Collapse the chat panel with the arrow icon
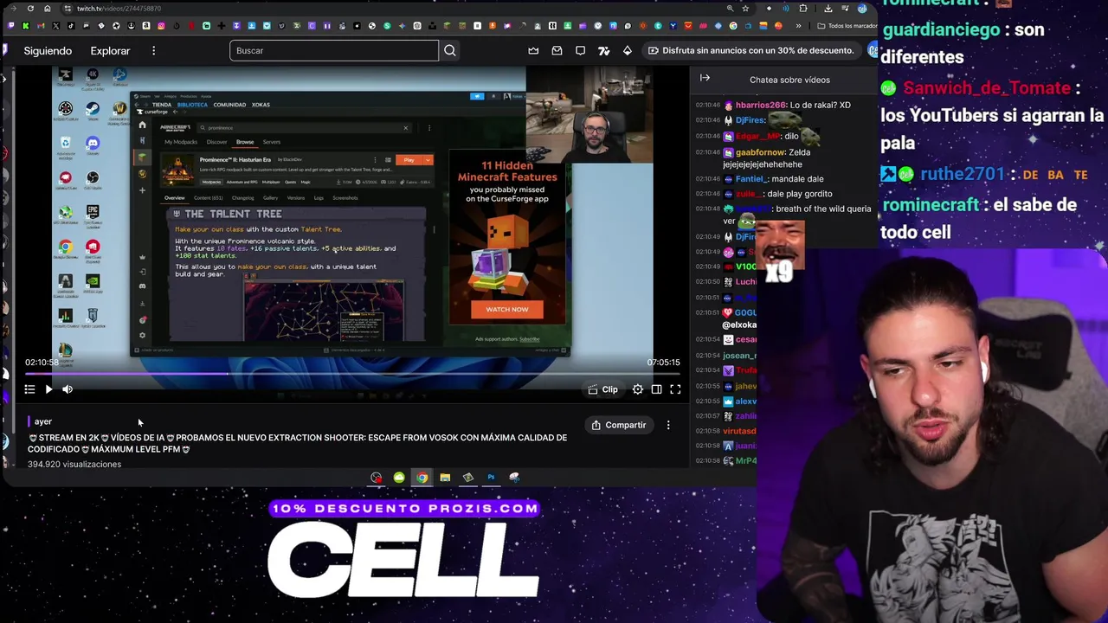Screen dimensions: 1108x623 (705, 79)
